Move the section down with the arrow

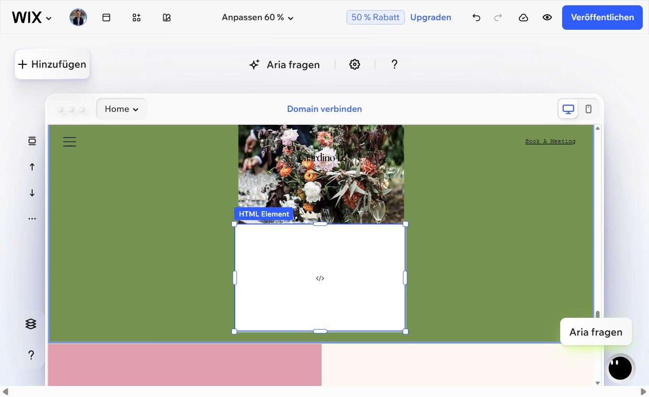click(32, 192)
